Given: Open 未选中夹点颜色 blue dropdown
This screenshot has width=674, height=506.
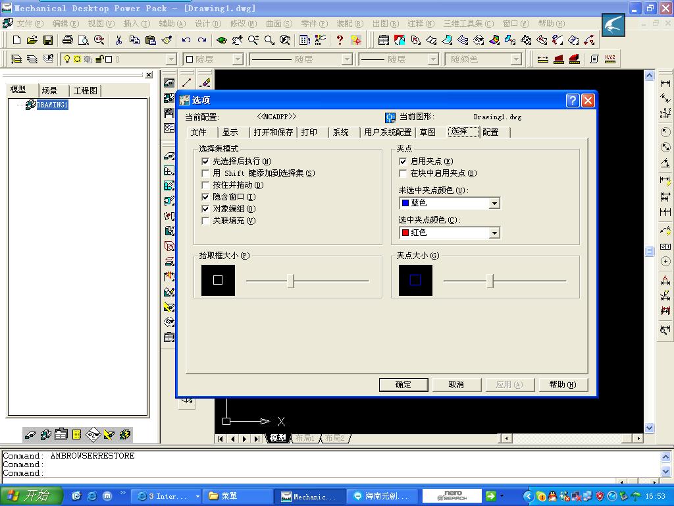Looking at the screenshot, I should [495, 203].
